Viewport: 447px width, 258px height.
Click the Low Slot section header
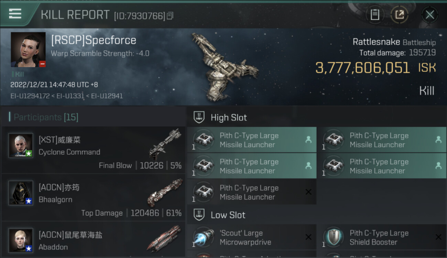[228, 215]
